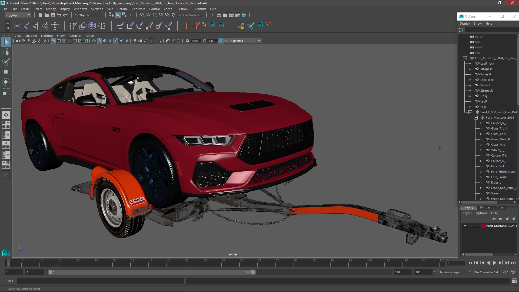Open the Rigging menu set dropdown

(x=18, y=15)
